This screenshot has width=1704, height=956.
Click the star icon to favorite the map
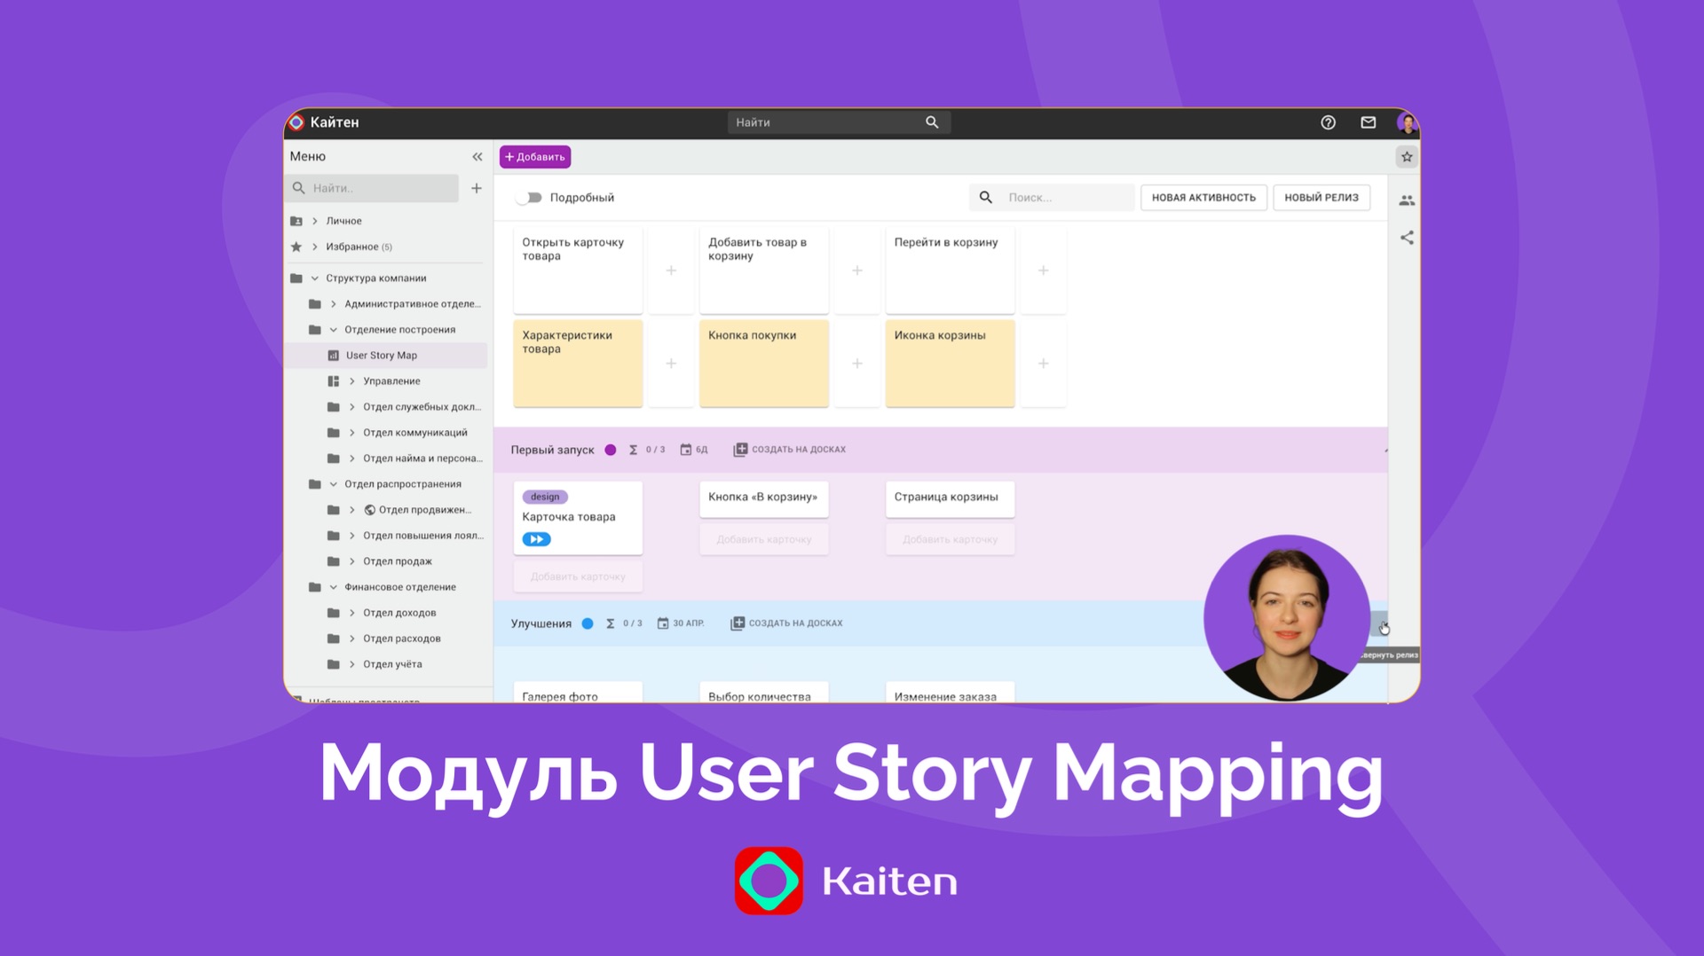pyautogui.click(x=1407, y=156)
